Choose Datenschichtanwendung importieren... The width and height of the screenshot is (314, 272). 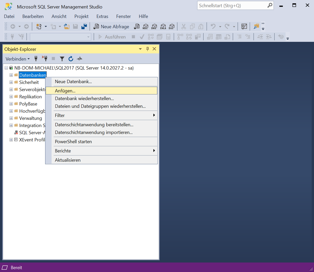(x=102, y=132)
